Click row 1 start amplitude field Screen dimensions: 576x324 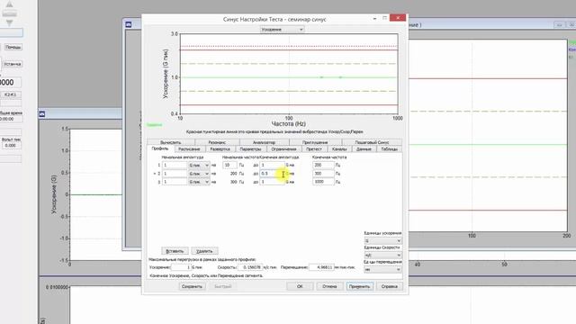tap(175, 166)
